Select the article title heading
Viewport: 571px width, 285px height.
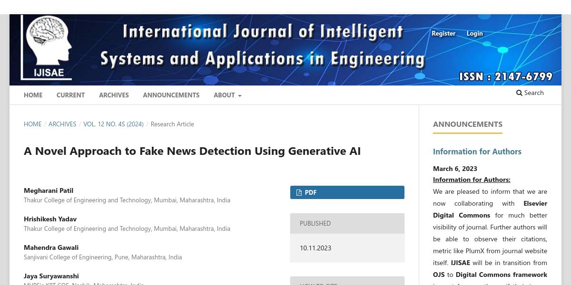[192, 151]
